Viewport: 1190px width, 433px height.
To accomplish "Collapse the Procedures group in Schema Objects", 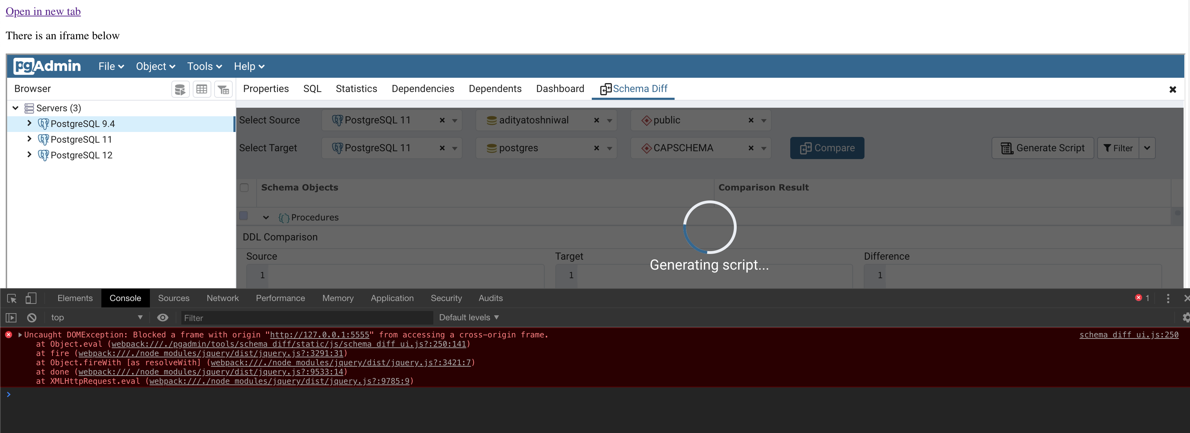I will [x=266, y=218].
